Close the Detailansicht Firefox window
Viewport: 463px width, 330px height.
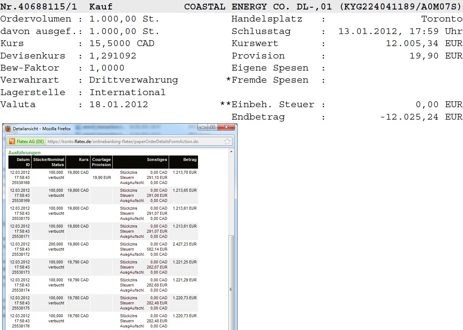coord(226,127)
